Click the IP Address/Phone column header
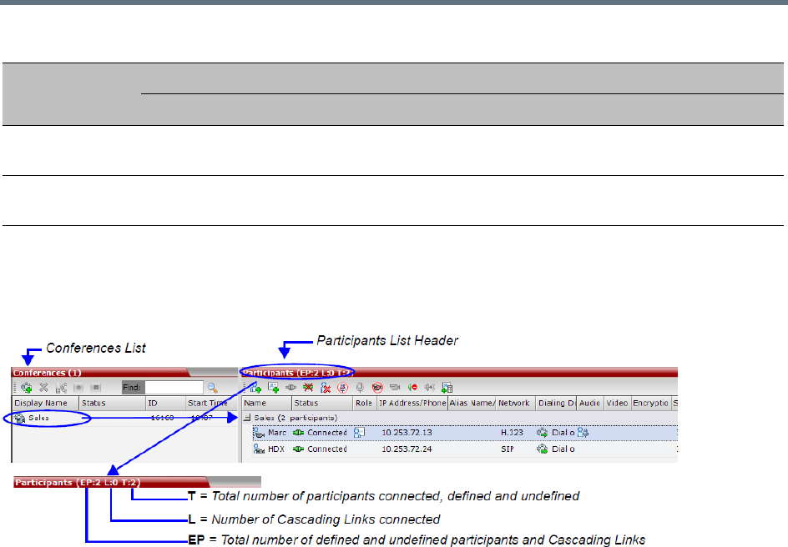This screenshot has width=788, height=547. (412, 403)
